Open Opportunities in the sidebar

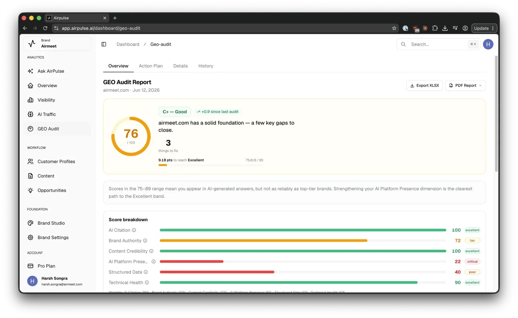(x=57, y=190)
